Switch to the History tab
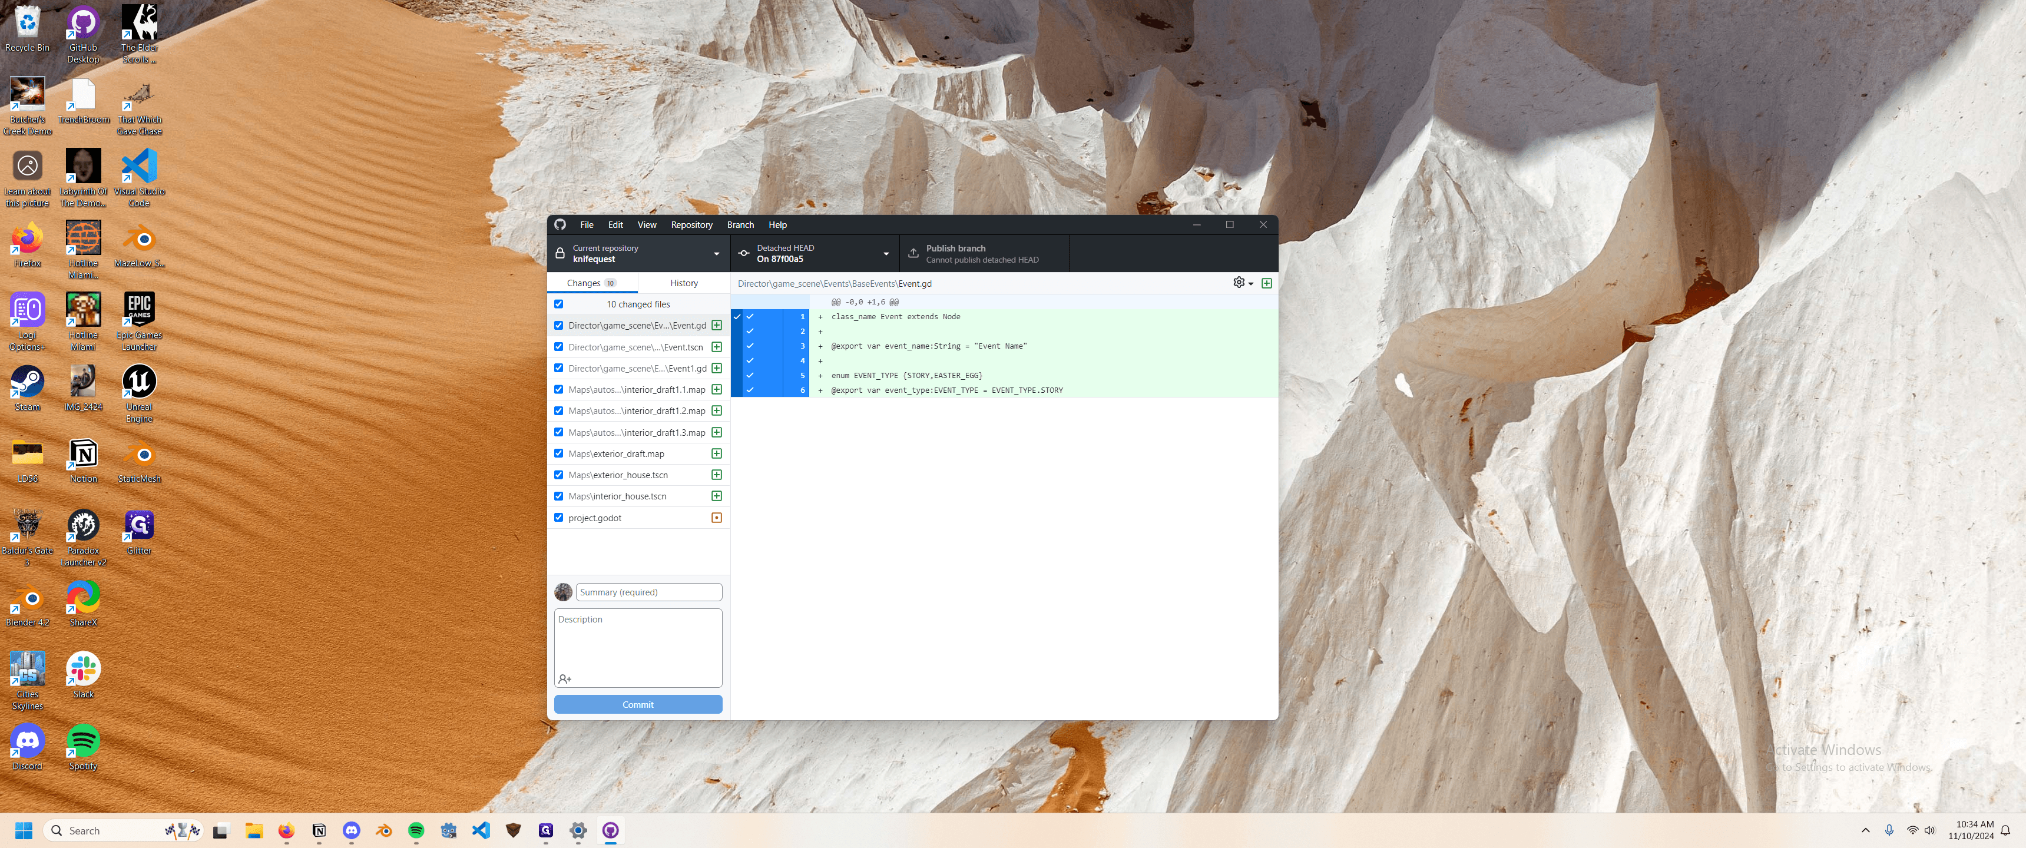This screenshot has width=2026, height=848. [x=683, y=283]
